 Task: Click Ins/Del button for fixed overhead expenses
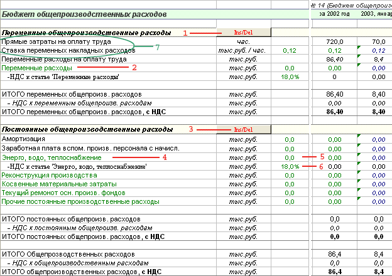(x=244, y=129)
